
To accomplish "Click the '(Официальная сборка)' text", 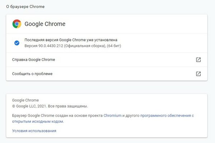I will [x=85, y=46].
